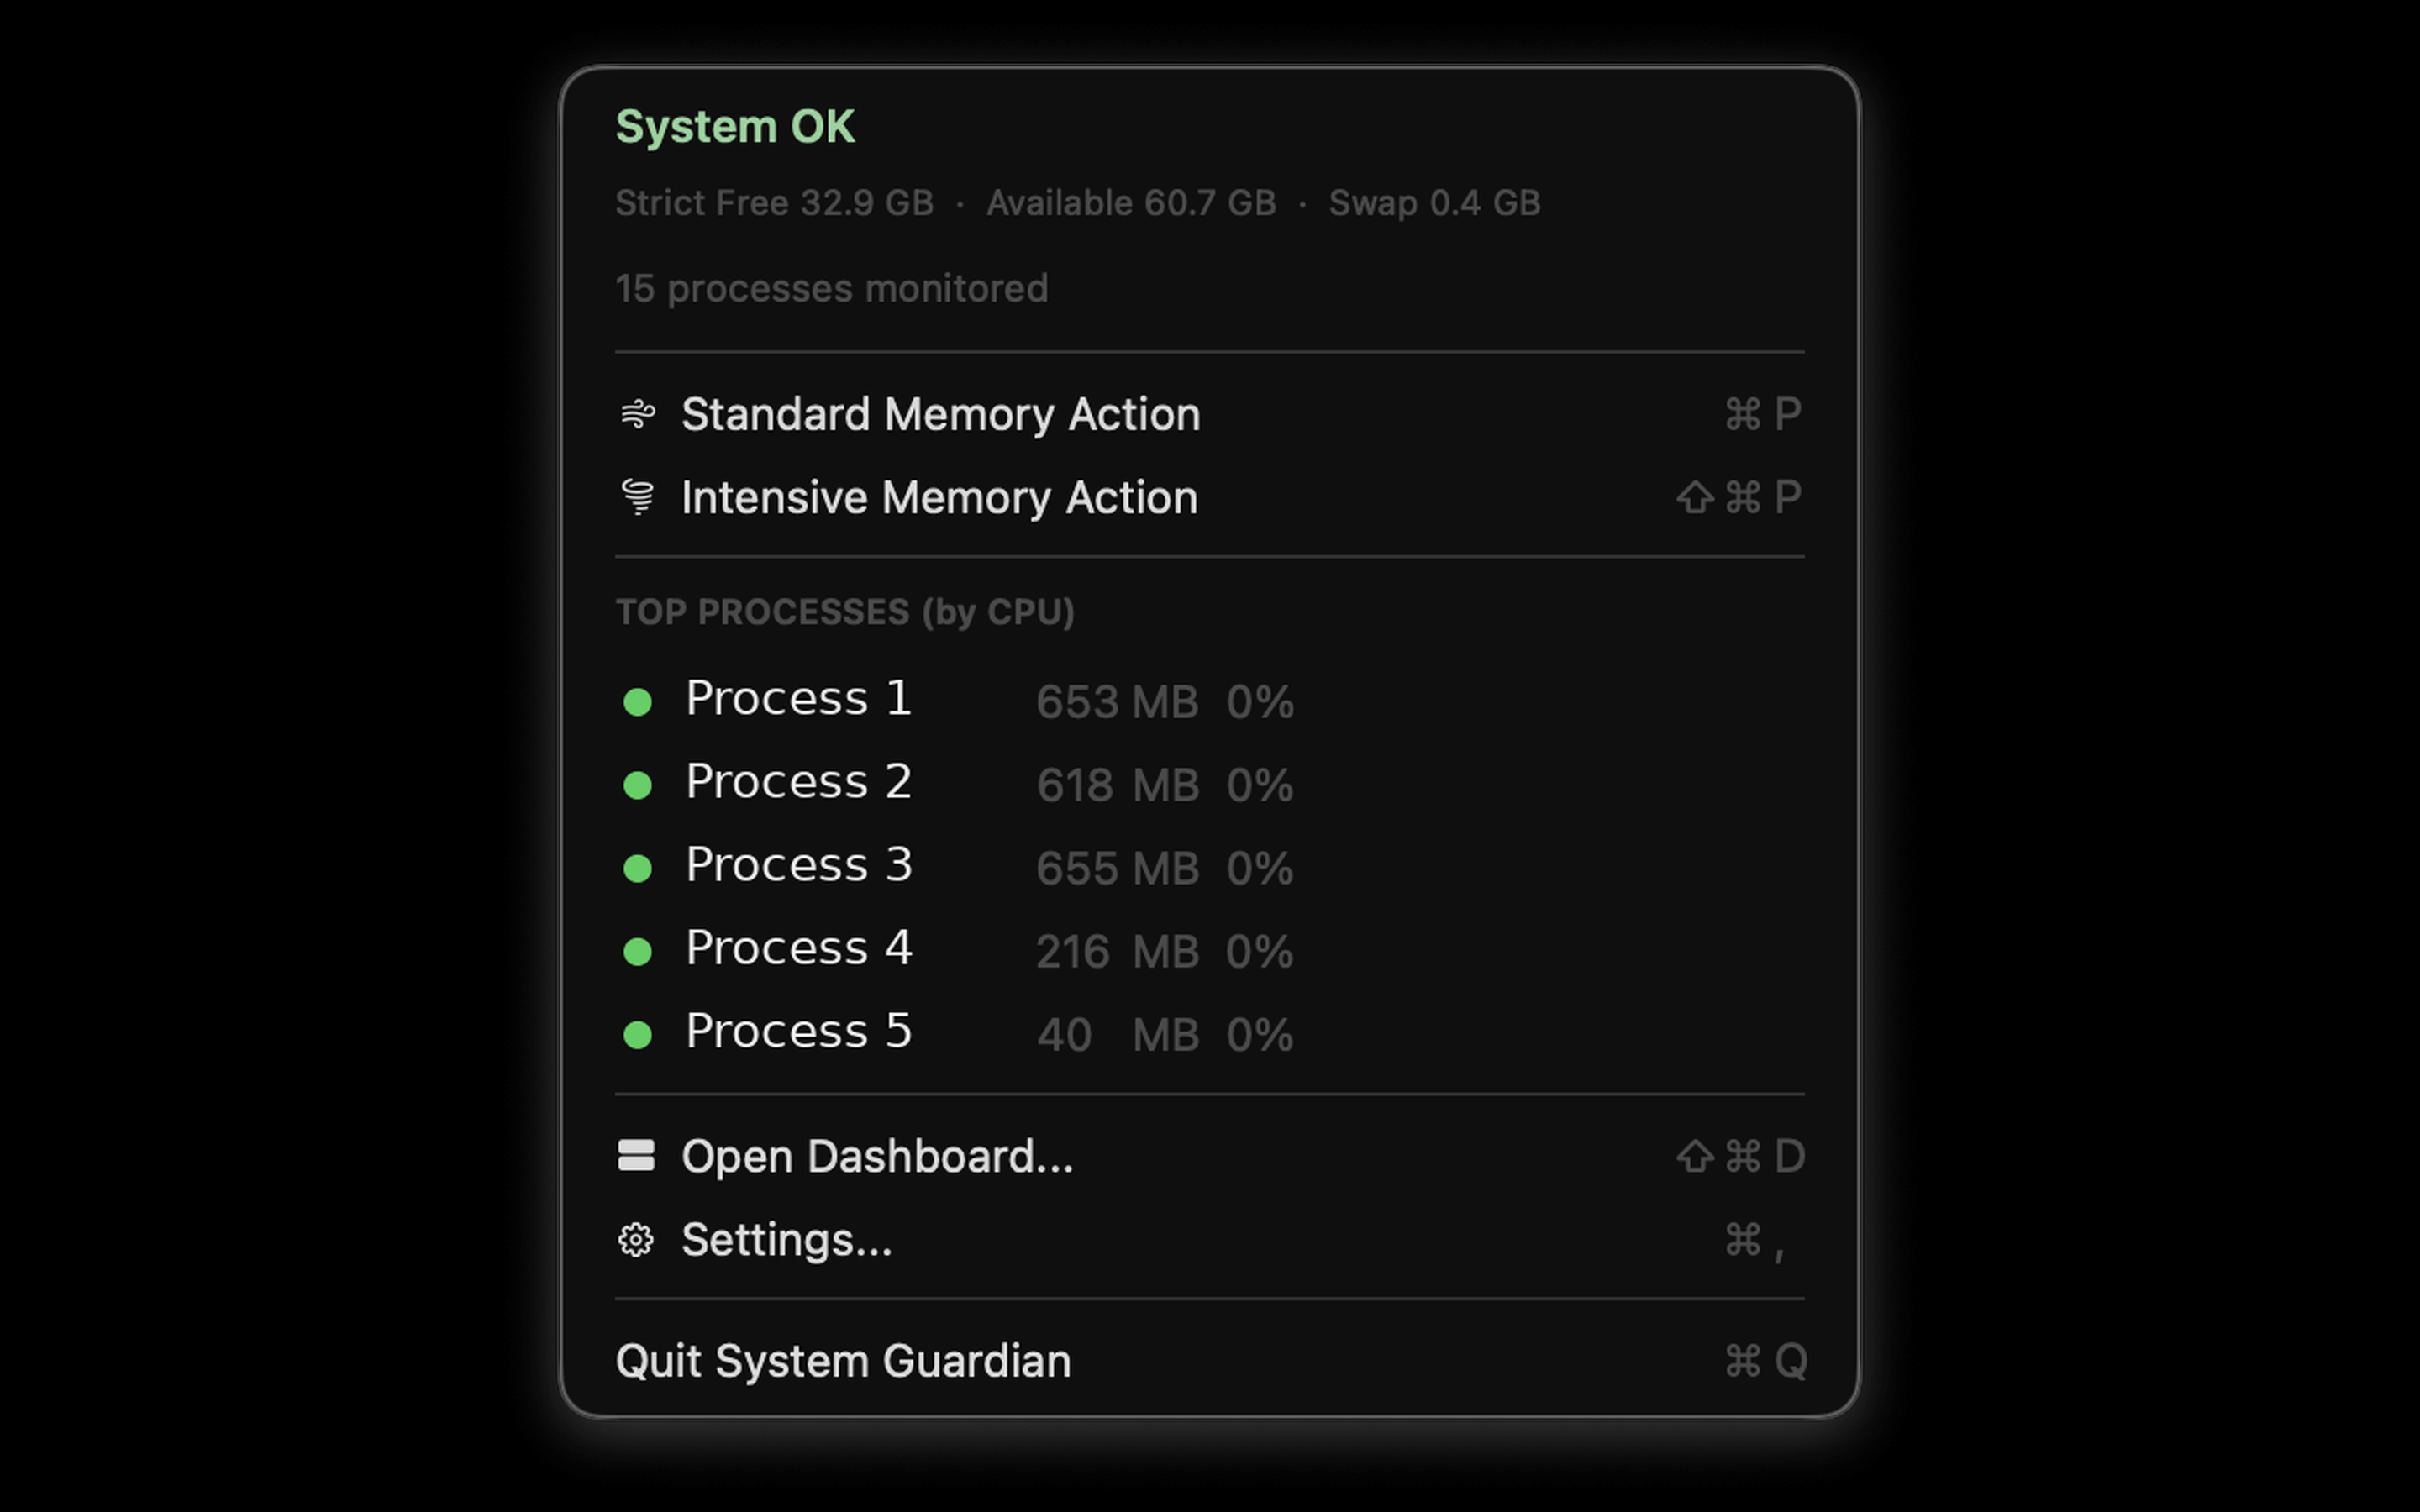The height and width of the screenshot is (1512, 2420).
Task: Open Dashboard from the menu
Action: click(876, 1156)
